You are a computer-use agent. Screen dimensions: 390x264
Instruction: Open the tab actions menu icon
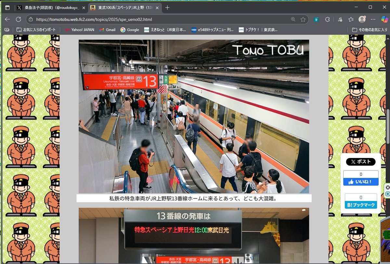pyautogui.click(x=7, y=7)
